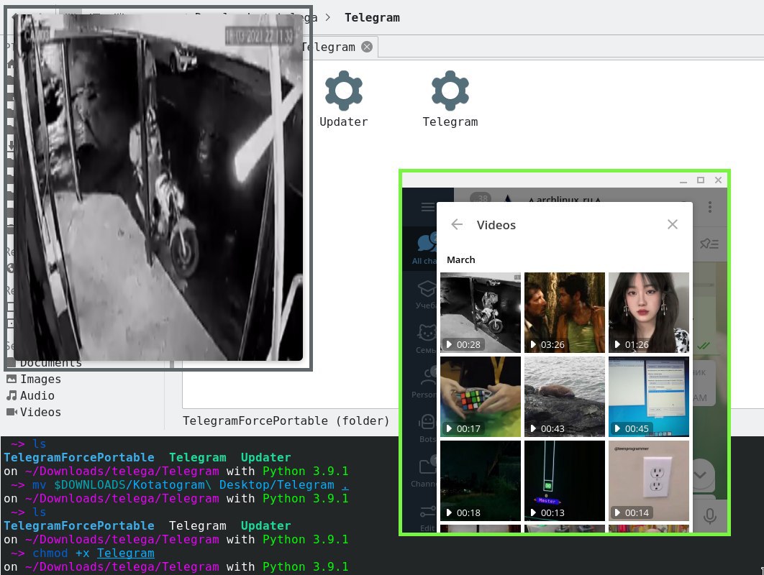Open the graduation cap Учеба folder

point(426,295)
